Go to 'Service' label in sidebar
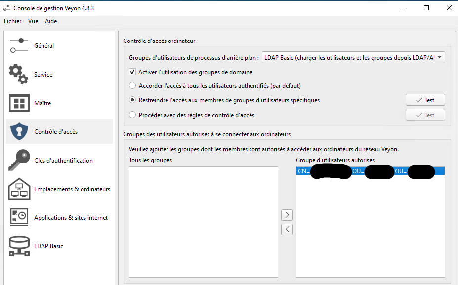The image size is (458, 285). coord(43,75)
